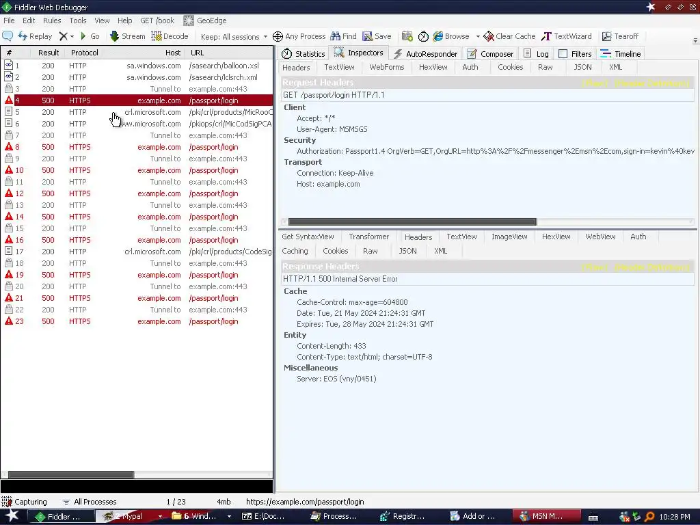Image resolution: width=700 pixels, height=525 pixels.
Task: Toggle Capturing in the status bar
Action: point(25,502)
